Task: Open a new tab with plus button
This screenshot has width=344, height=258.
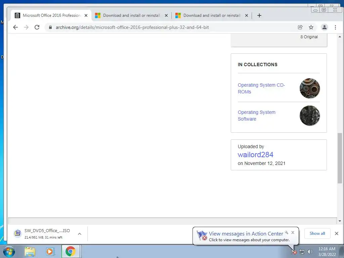Action: [x=259, y=15]
